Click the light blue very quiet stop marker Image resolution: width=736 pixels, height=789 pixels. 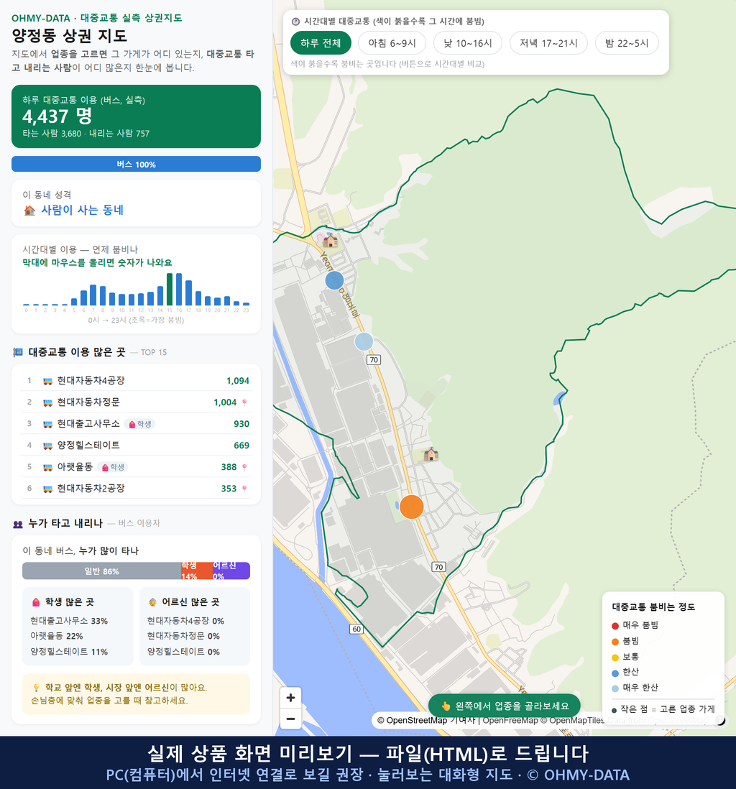364,341
